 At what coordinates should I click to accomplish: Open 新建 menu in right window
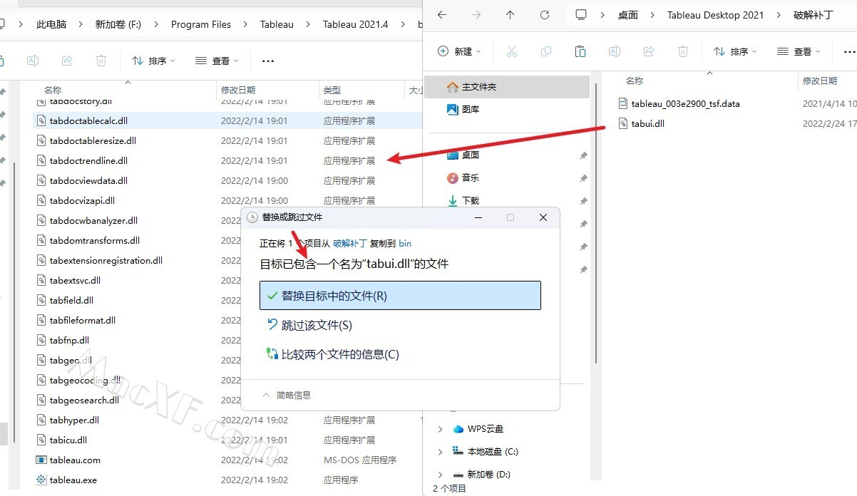[459, 51]
